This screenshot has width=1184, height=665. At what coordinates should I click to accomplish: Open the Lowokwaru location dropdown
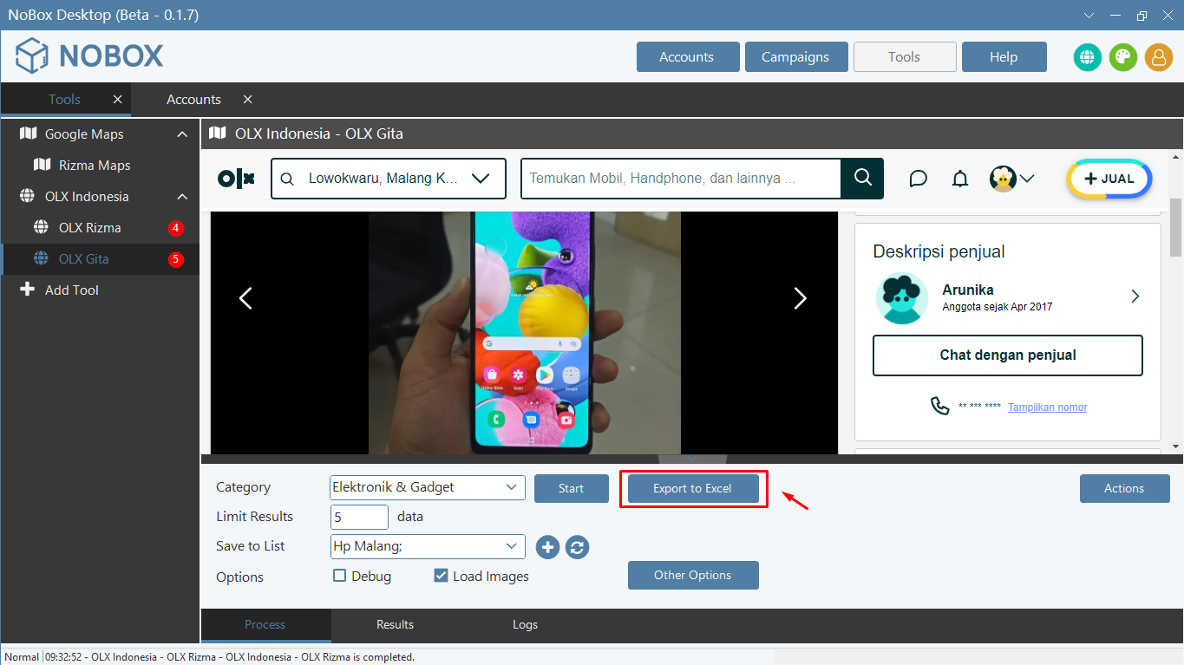click(388, 179)
